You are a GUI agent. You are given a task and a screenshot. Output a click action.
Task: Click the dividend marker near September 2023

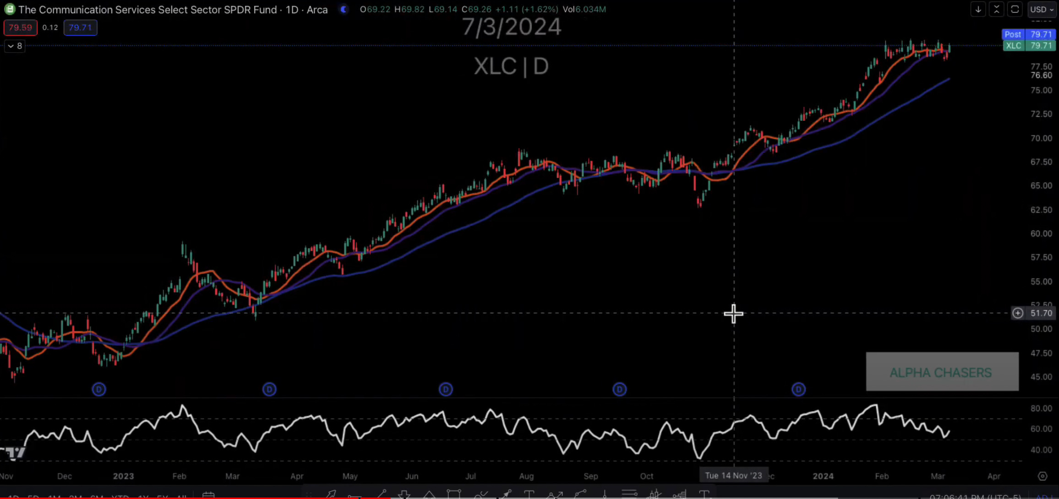tap(619, 389)
